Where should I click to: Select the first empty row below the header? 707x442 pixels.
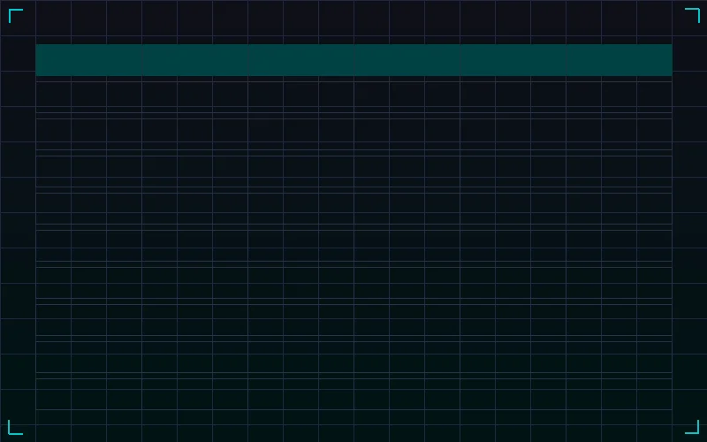point(353,96)
